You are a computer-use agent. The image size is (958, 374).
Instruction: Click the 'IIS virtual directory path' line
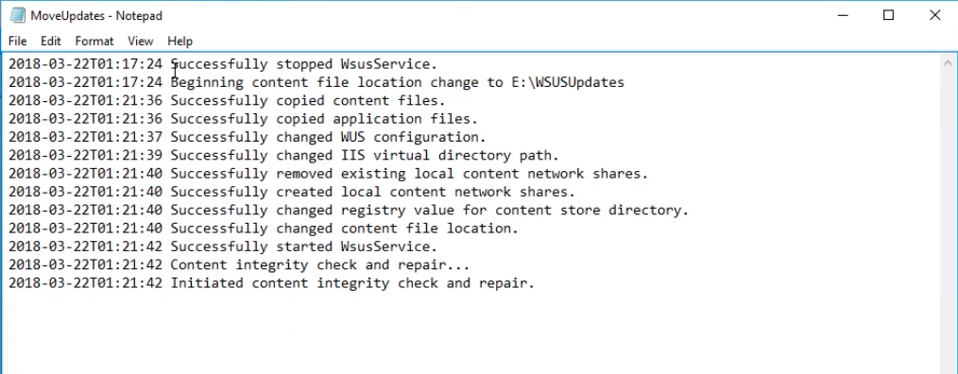(284, 156)
